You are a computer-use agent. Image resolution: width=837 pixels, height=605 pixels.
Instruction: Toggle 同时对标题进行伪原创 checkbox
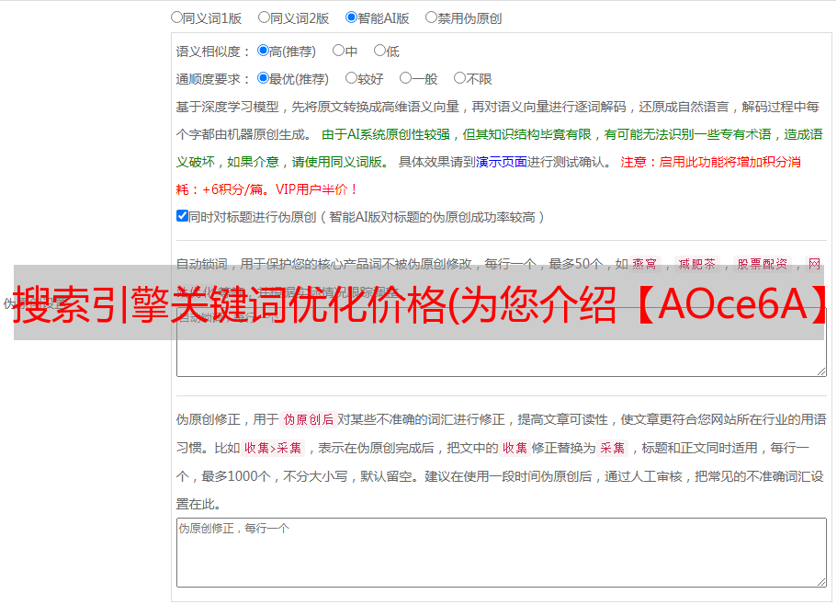pos(182,216)
